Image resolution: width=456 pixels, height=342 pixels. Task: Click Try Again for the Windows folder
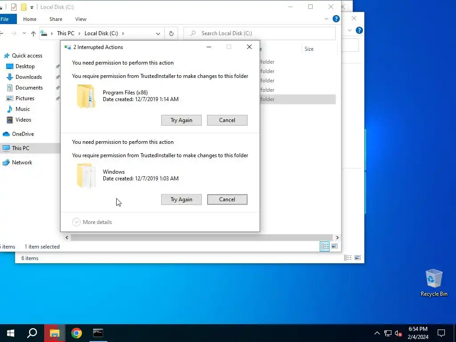[181, 199]
